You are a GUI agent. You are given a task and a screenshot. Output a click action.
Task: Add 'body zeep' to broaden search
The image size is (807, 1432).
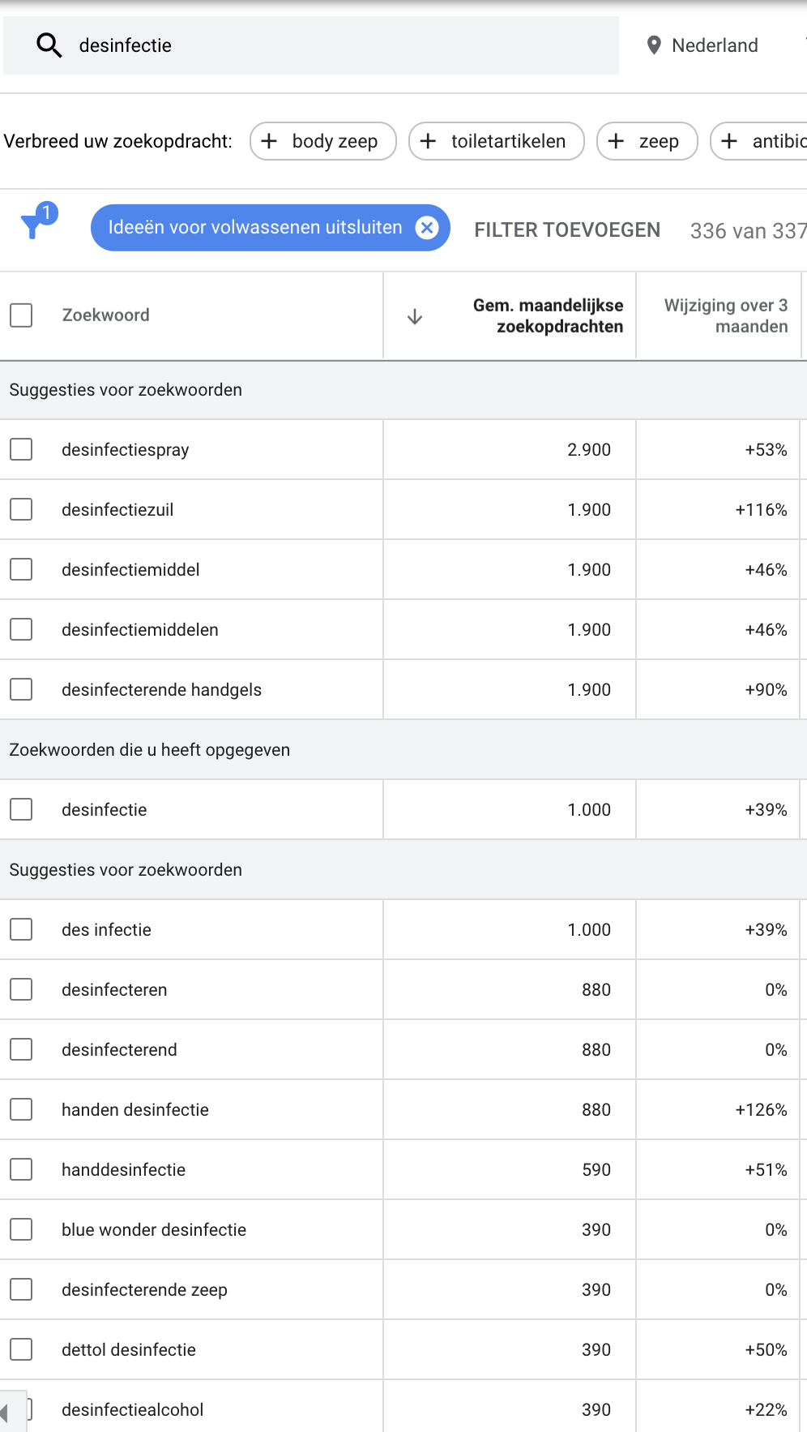pyautogui.click(x=323, y=141)
